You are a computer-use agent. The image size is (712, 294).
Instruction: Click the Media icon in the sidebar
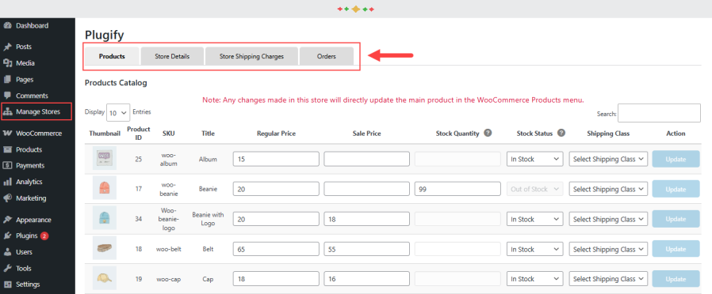click(x=7, y=63)
